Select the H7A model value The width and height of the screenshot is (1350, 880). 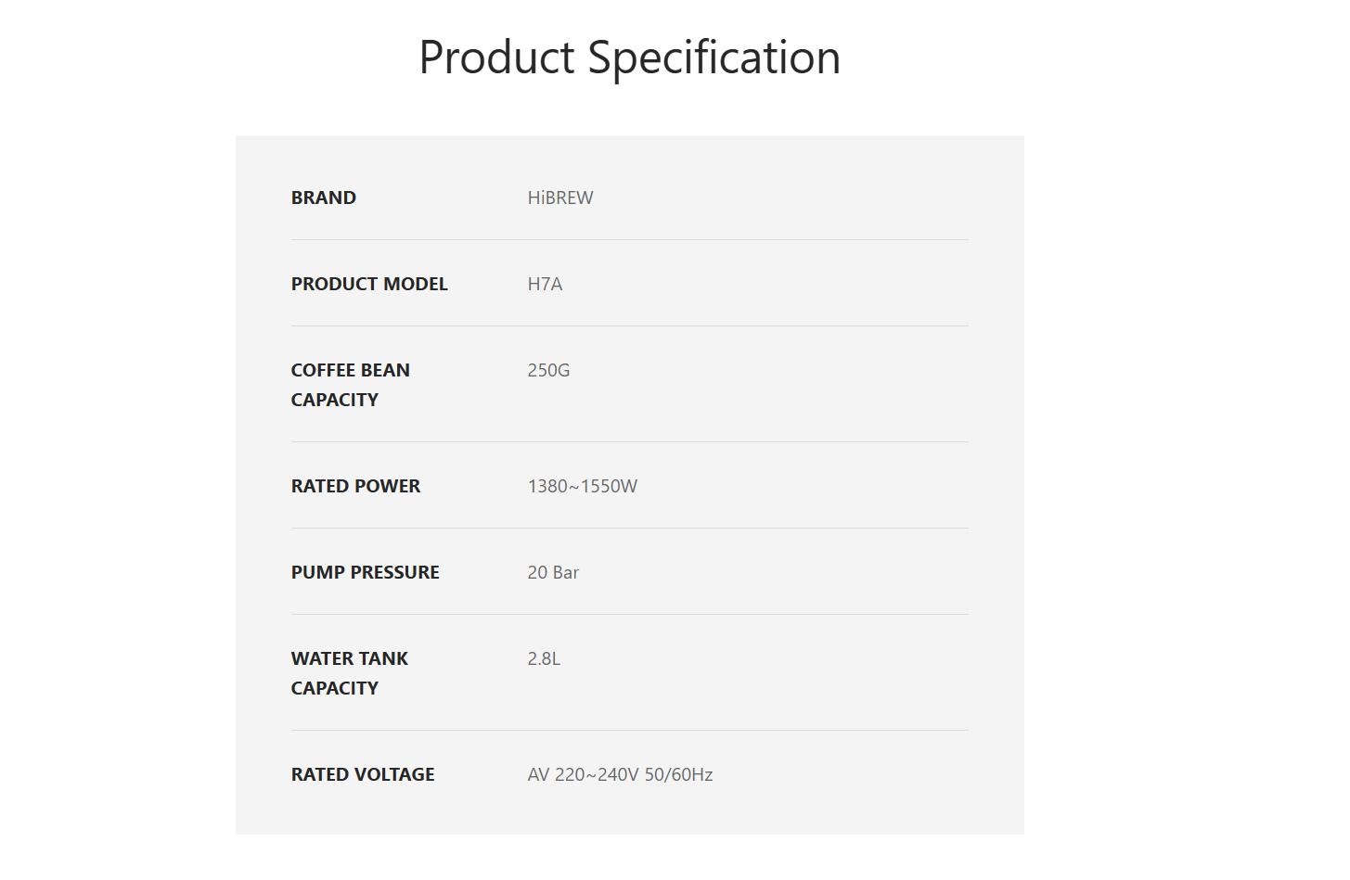(545, 284)
